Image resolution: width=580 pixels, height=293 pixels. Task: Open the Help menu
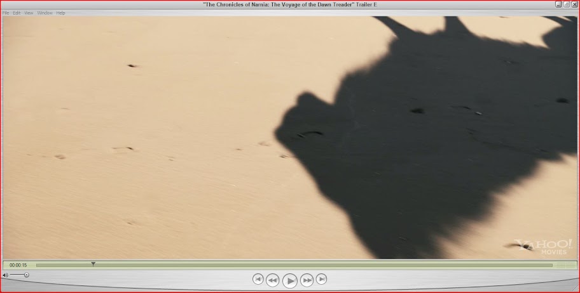click(x=60, y=13)
